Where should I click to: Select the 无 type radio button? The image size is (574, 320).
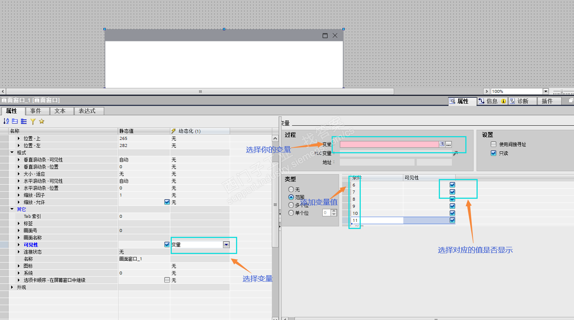point(291,189)
